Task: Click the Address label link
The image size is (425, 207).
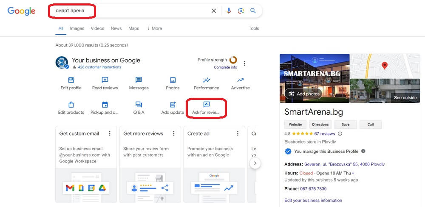Action: pyautogui.click(x=294, y=164)
